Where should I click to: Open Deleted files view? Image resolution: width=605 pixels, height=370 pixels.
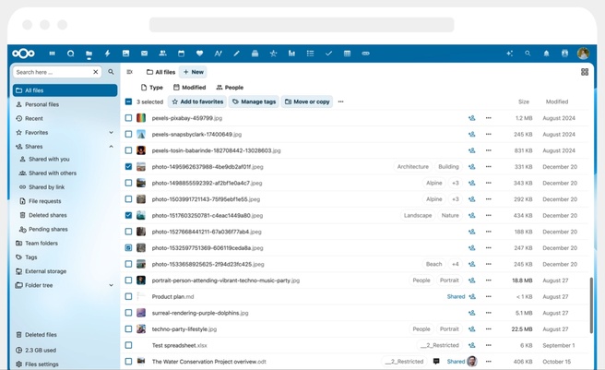65,334
